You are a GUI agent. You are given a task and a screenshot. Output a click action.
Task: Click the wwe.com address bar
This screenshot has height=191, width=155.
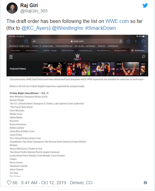[77, 41]
